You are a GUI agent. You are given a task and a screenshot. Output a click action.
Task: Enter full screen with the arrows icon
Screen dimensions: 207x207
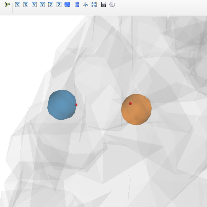point(94,4)
